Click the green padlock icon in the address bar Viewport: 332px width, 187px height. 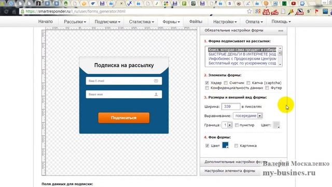pyautogui.click(x=22, y=11)
